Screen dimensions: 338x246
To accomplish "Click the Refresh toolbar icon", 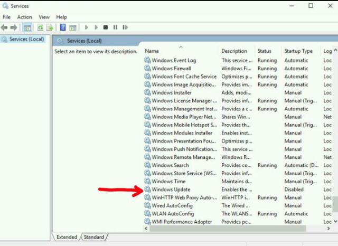I will click(40, 27).
